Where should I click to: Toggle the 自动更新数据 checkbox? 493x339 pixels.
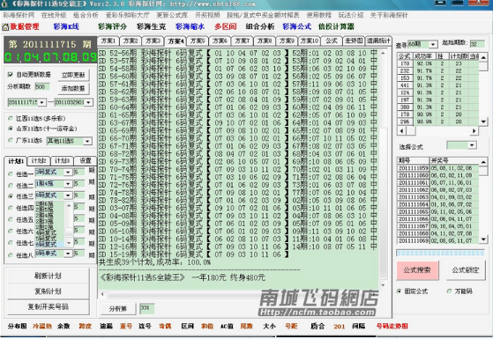(x=10, y=74)
